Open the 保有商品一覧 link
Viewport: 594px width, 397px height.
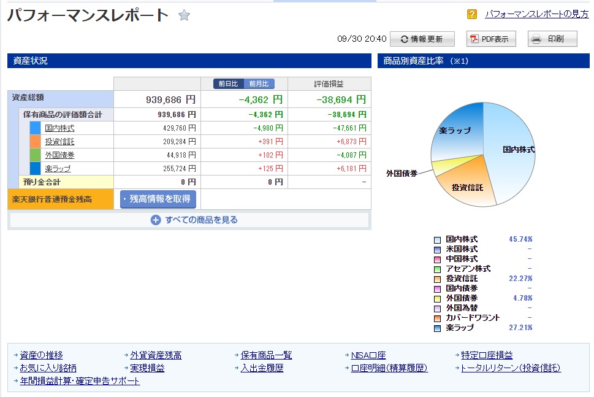click(x=266, y=355)
